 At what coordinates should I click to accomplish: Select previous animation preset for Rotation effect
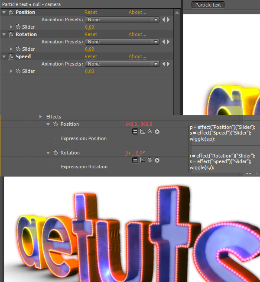[x=163, y=42]
